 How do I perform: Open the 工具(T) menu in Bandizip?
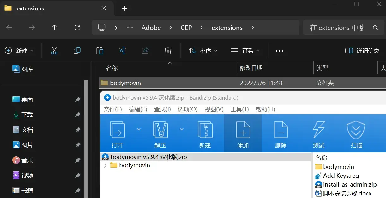(240, 109)
